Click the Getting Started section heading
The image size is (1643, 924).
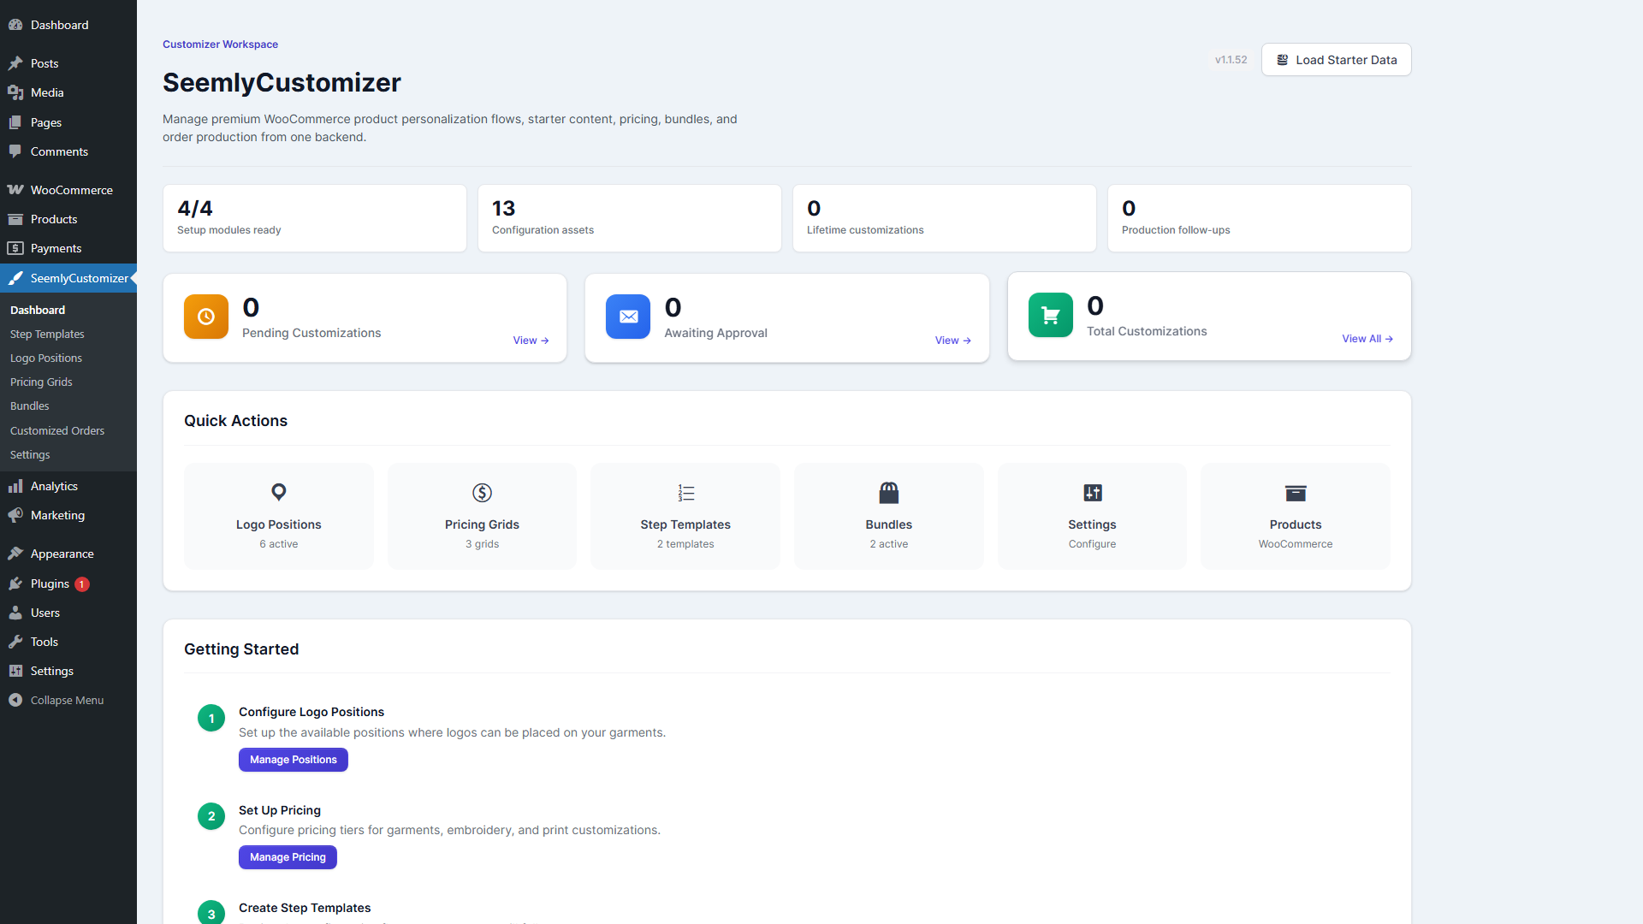[241, 649]
